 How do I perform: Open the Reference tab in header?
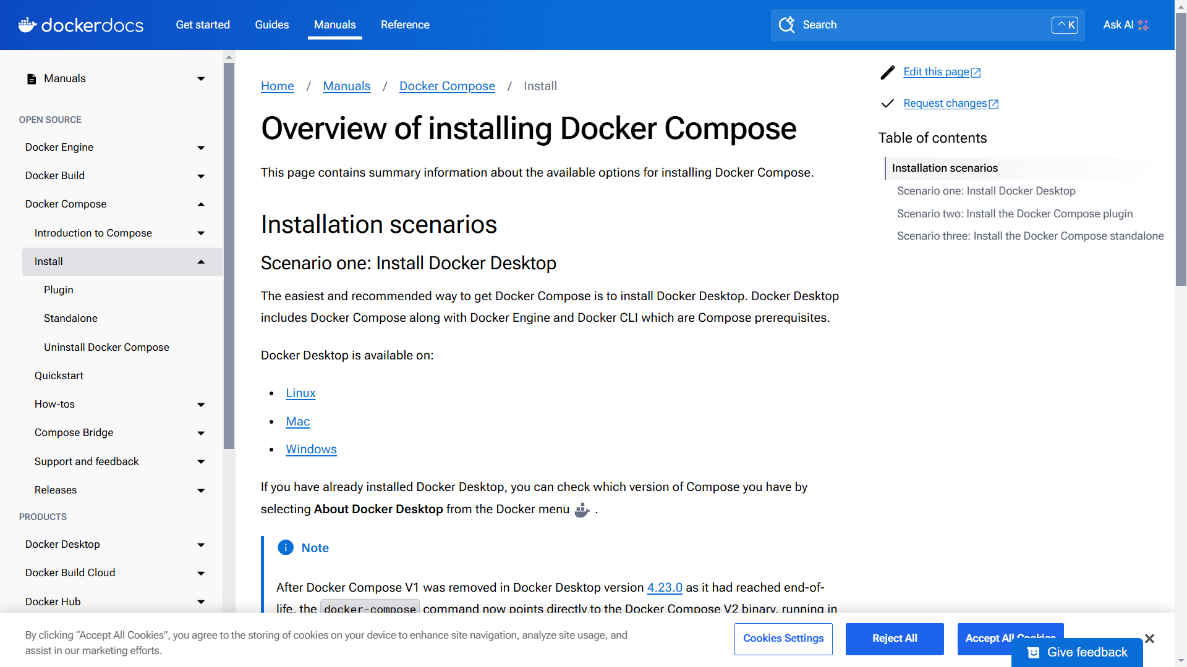pos(405,25)
